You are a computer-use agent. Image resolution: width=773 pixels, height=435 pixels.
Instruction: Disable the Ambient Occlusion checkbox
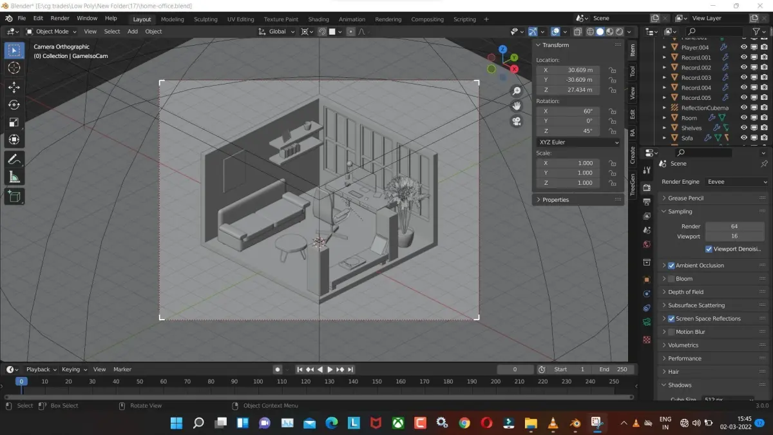[x=671, y=266]
